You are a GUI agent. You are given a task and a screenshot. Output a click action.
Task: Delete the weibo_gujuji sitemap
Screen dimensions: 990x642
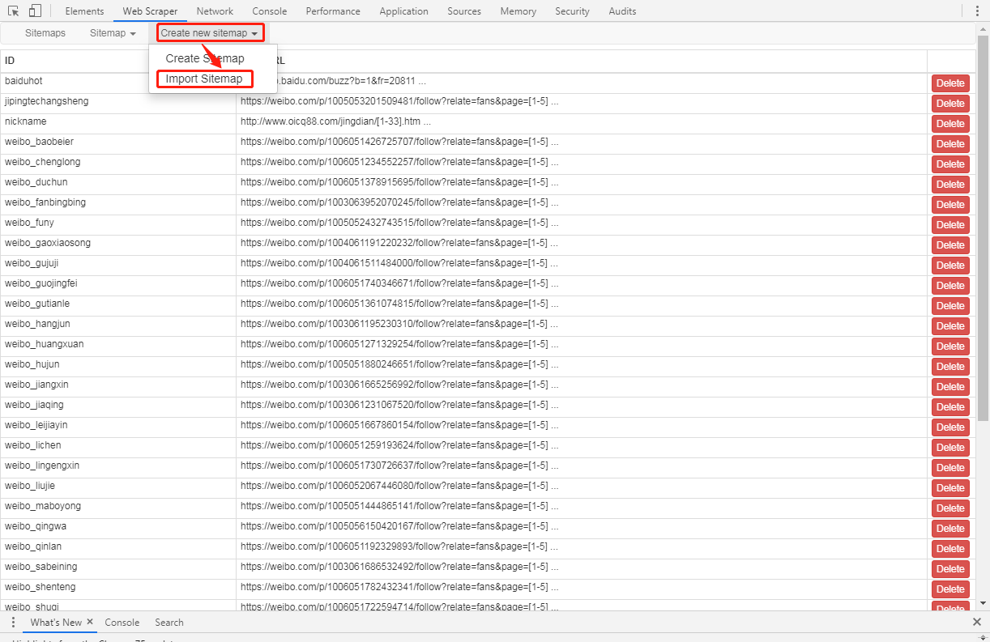click(x=950, y=266)
